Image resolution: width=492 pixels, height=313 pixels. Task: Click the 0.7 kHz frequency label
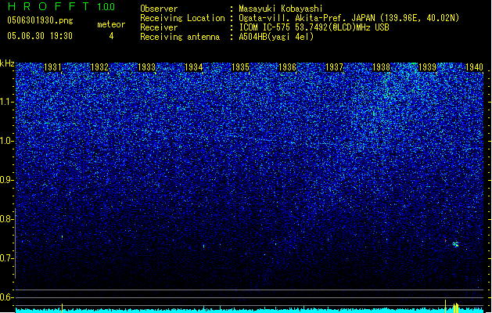6,258
